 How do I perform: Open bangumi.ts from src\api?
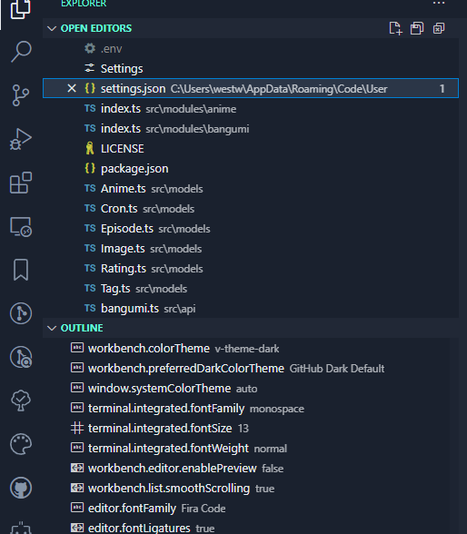point(251,309)
